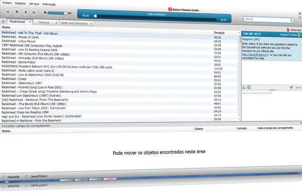The image size is (302, 195).
Task: Select Radiohead - Creep row
Action: [x=119, y=79]
